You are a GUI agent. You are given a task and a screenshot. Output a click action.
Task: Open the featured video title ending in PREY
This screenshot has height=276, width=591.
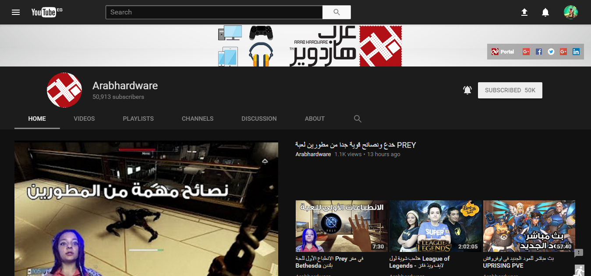(x=356, y=145)
